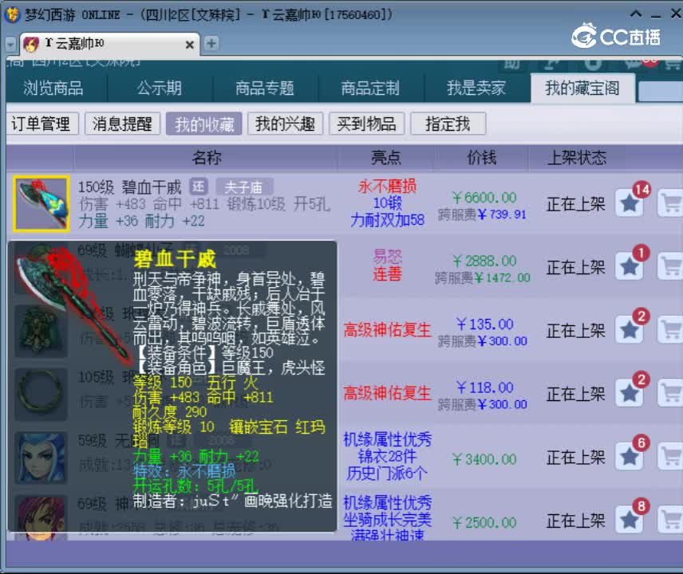Toggle favorite star for ¥135.00 item
This screenshot has width=683, height=574.
(x=629, y=330)
